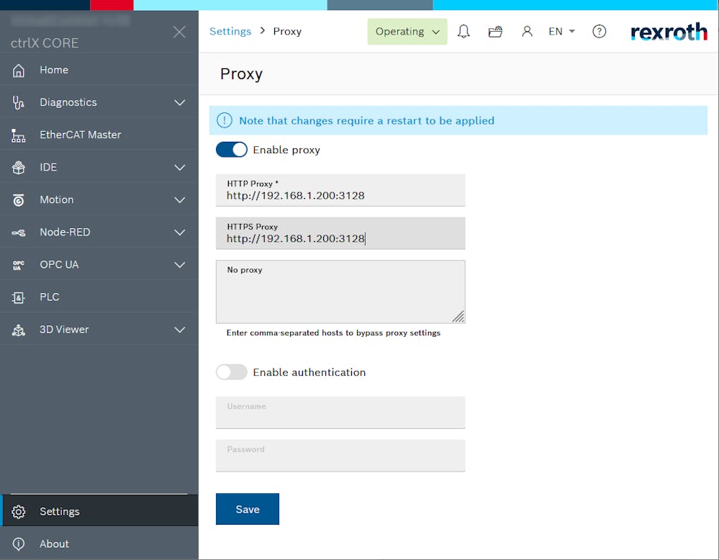Click the 'Enter comma-separated hosts' hint text
The height and width of the screenshot is (560, 719).
333,333
